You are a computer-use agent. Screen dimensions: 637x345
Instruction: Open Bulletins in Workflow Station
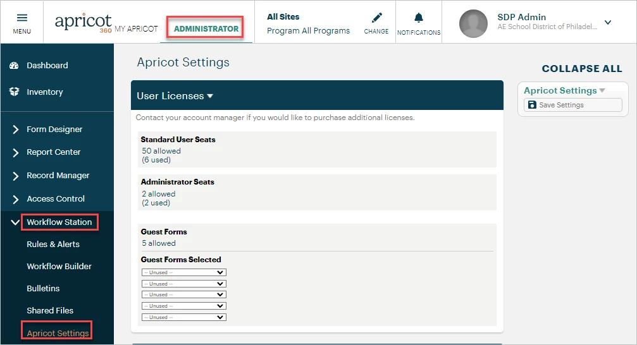click(x=43, y=289)
